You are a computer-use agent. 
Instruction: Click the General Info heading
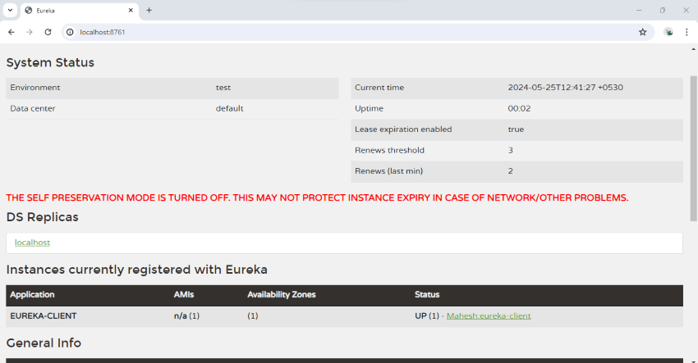[x=44, y=343]
